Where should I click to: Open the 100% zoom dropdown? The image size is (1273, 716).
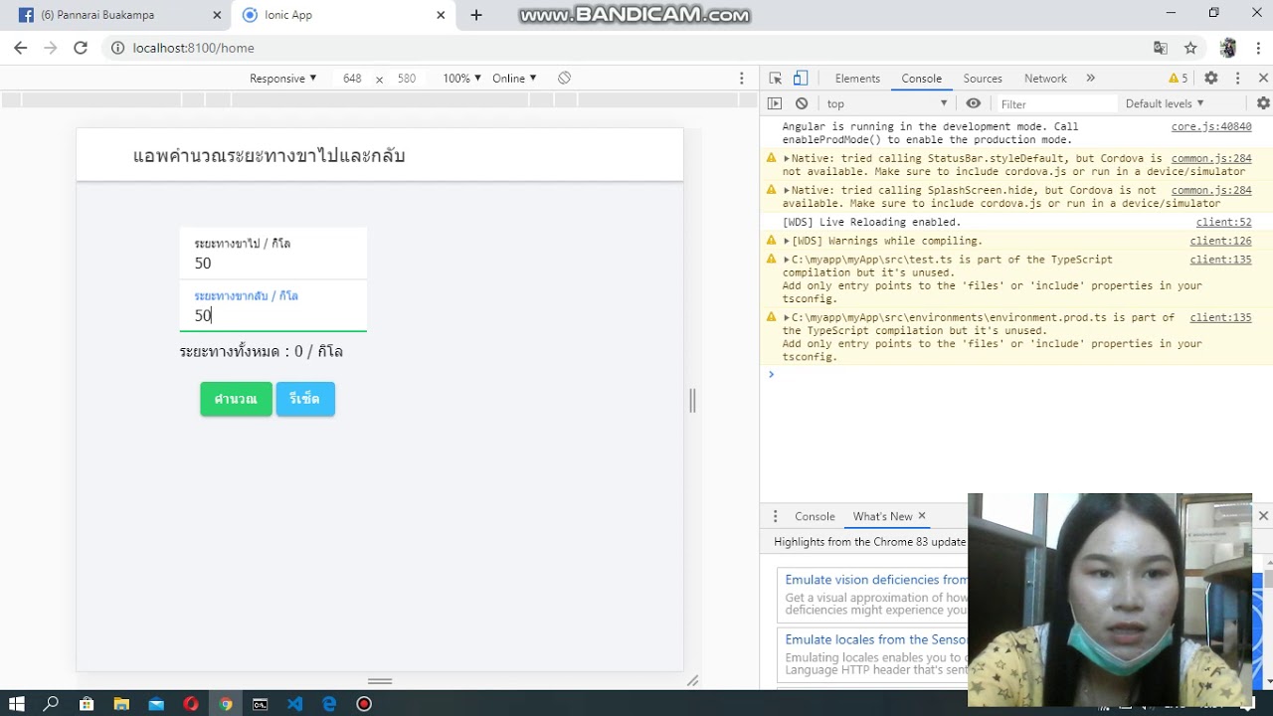(x=461, y=79)
